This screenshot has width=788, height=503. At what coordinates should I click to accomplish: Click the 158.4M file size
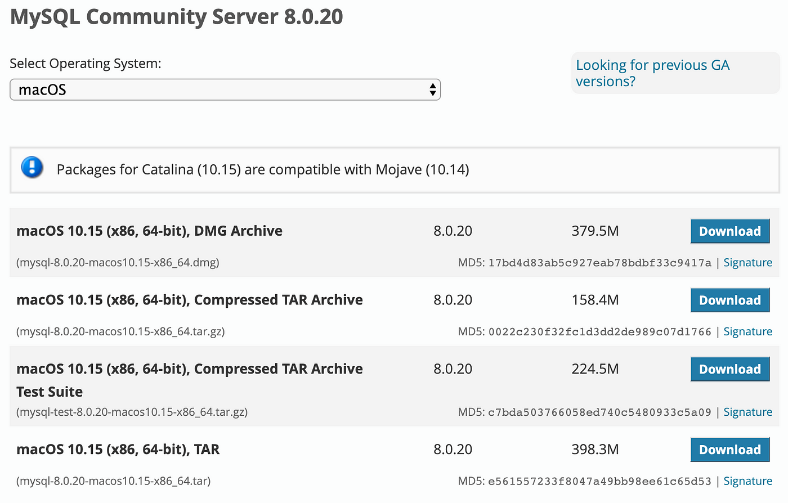pyautogui.click(x=595, y=300)
